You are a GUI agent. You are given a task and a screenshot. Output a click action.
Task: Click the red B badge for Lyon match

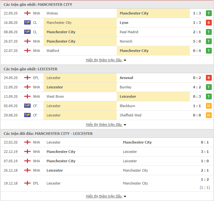pyautogui.click(x=209, y=23)
